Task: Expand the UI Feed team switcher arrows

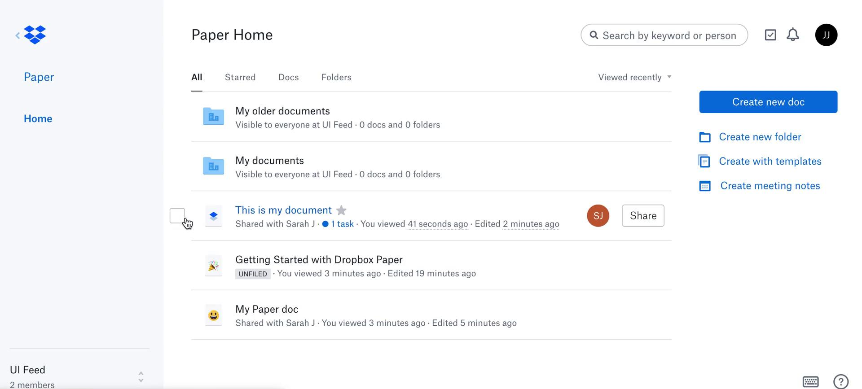Action: click(x=141, y=377)
